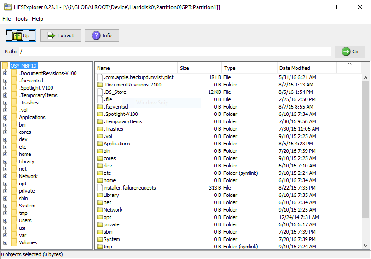
Task: Focus the Path input field
Action: 175,52
